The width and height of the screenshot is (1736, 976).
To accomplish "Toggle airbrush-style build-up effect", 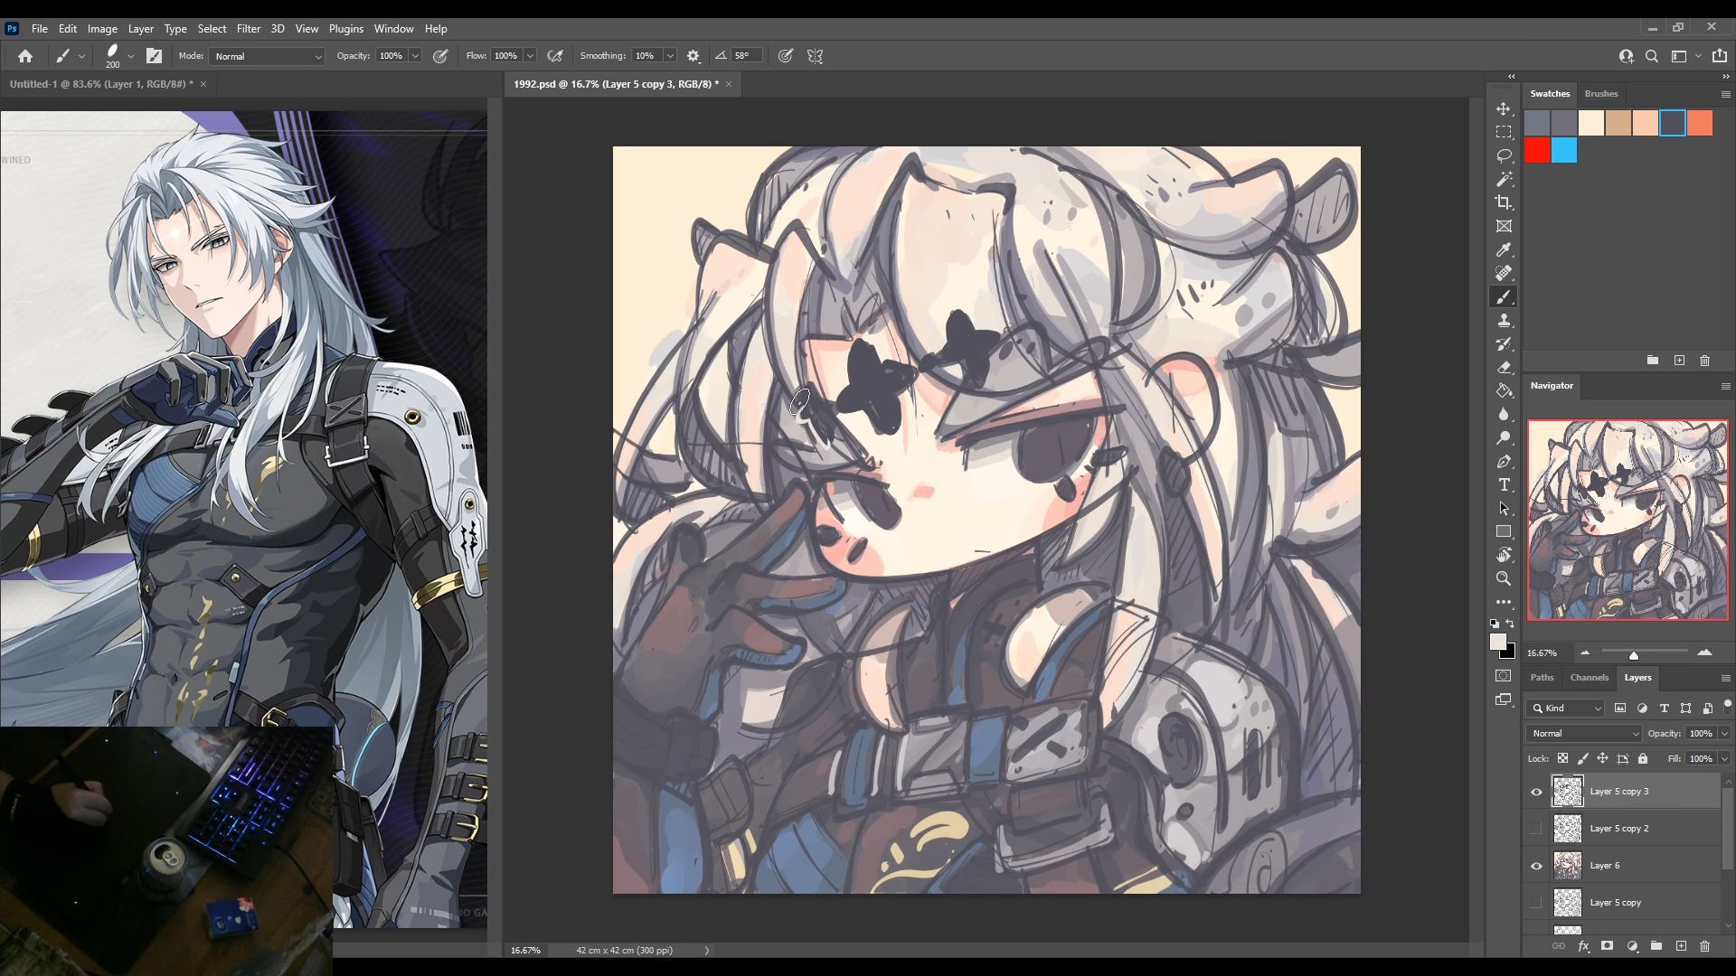I will click(x=555, y=56).
